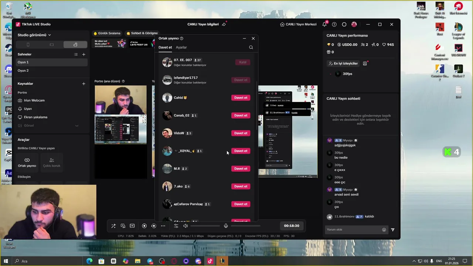Join the 07. EE. 007 room with Katıl
Viewport: 473px width, 266px height.
coord(242,62)
